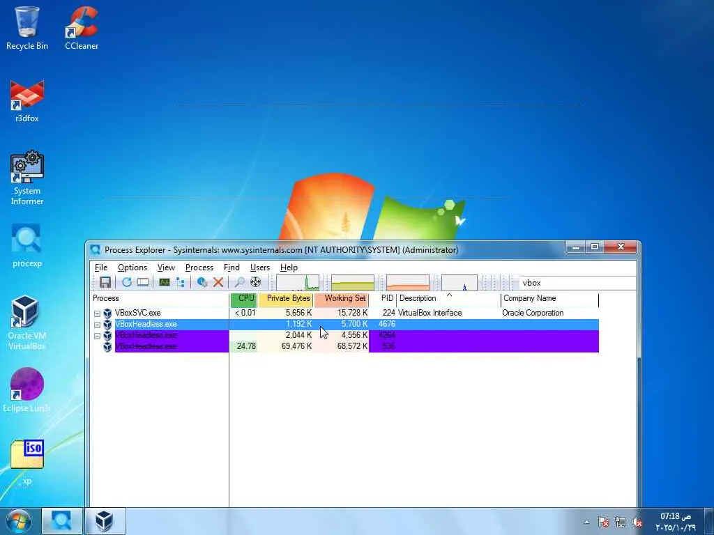Screen dimensions: 714x535
Task: Click the Refresh Now toolbar icon
Action: pos(127,283)
